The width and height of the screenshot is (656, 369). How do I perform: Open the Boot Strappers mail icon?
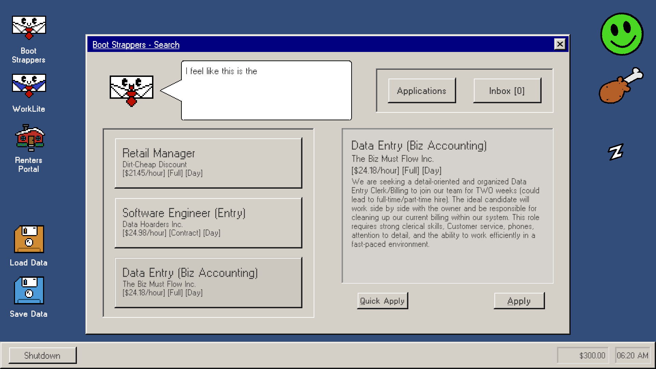pyautogui.click(x=29, y=27)
